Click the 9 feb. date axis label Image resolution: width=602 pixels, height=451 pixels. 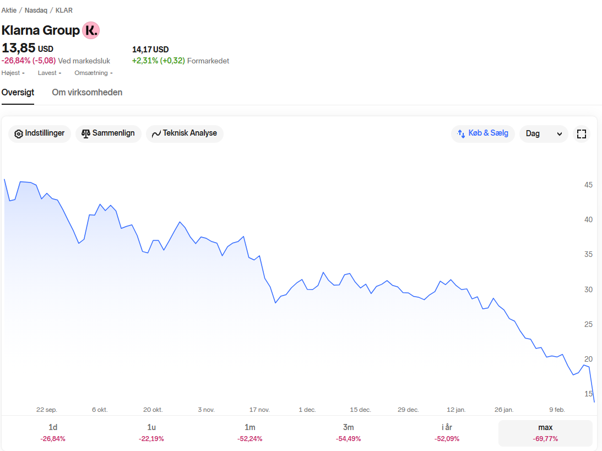click(x=557, y=410)
